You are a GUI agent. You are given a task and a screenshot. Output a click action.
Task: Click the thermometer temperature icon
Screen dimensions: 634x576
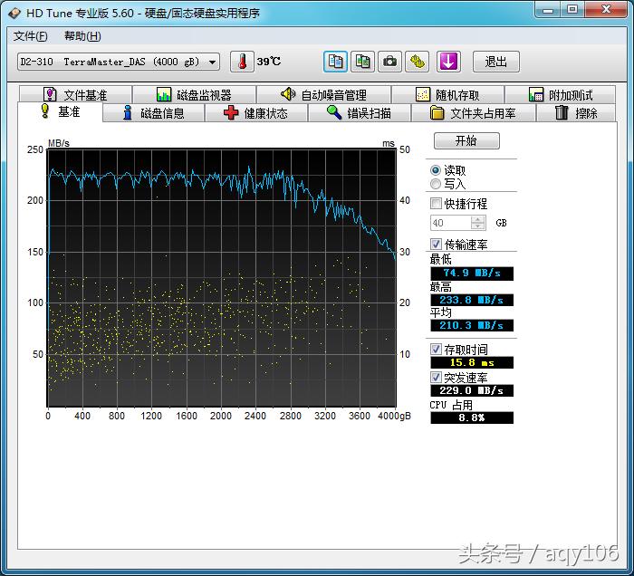point(242,62)
